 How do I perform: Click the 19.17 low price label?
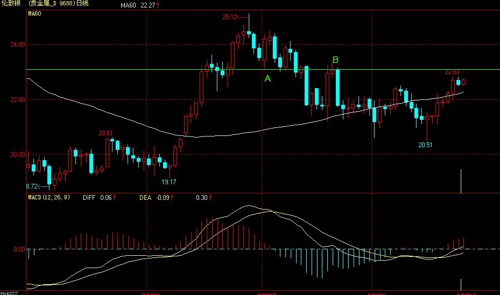point(168,182)
